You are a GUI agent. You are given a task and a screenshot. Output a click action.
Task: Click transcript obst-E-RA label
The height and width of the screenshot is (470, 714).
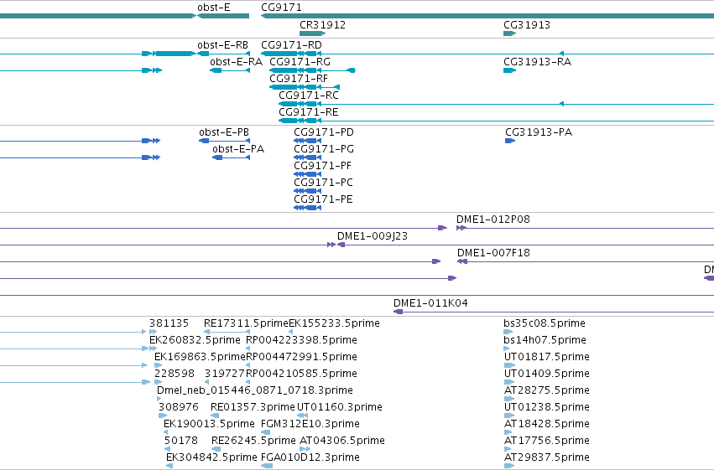click(x=236, y=62)
